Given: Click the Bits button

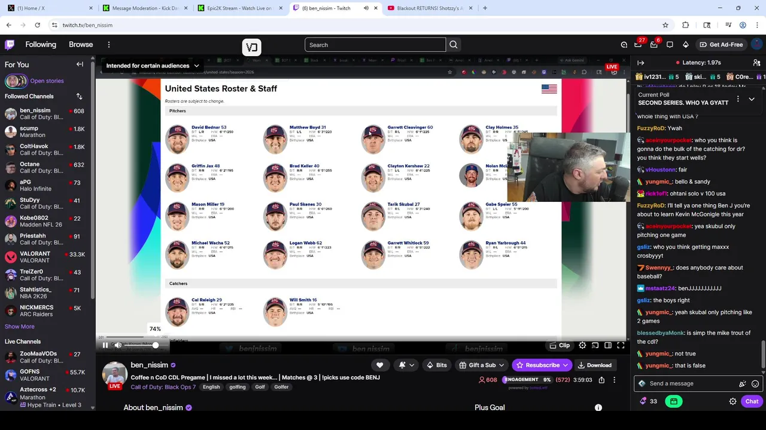Looking at the screenshot, I should (436, 365).
